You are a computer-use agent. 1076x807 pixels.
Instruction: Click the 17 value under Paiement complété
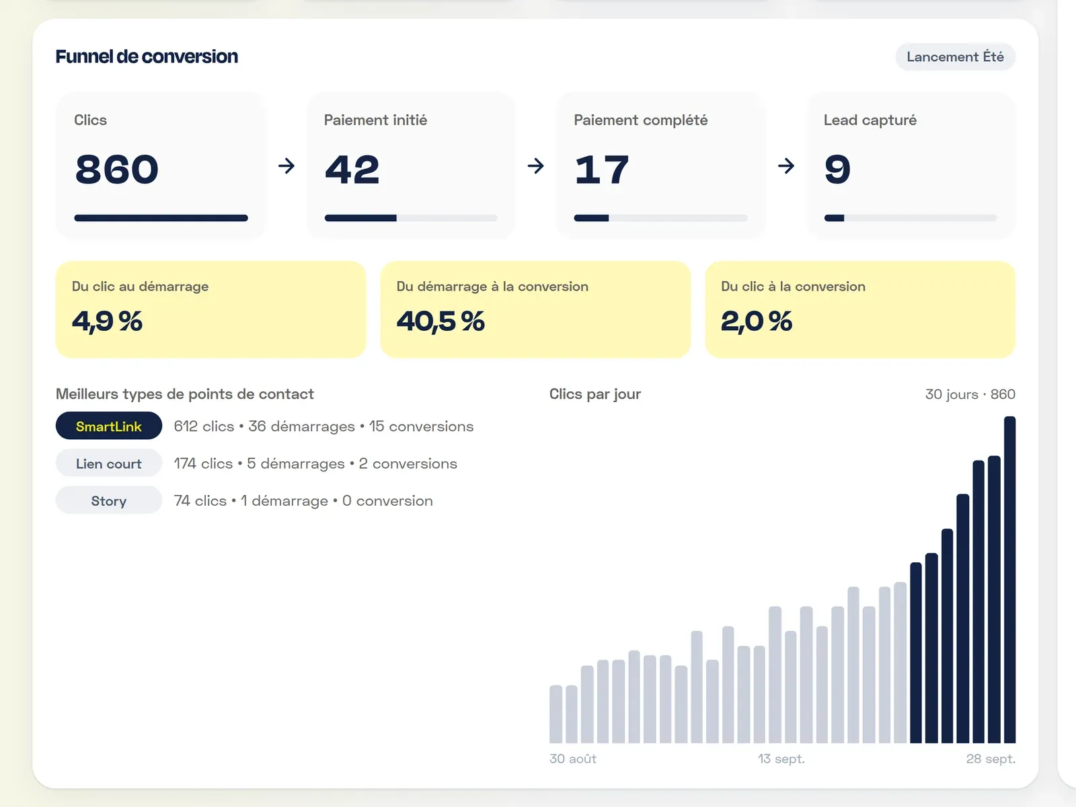(602, 169)
